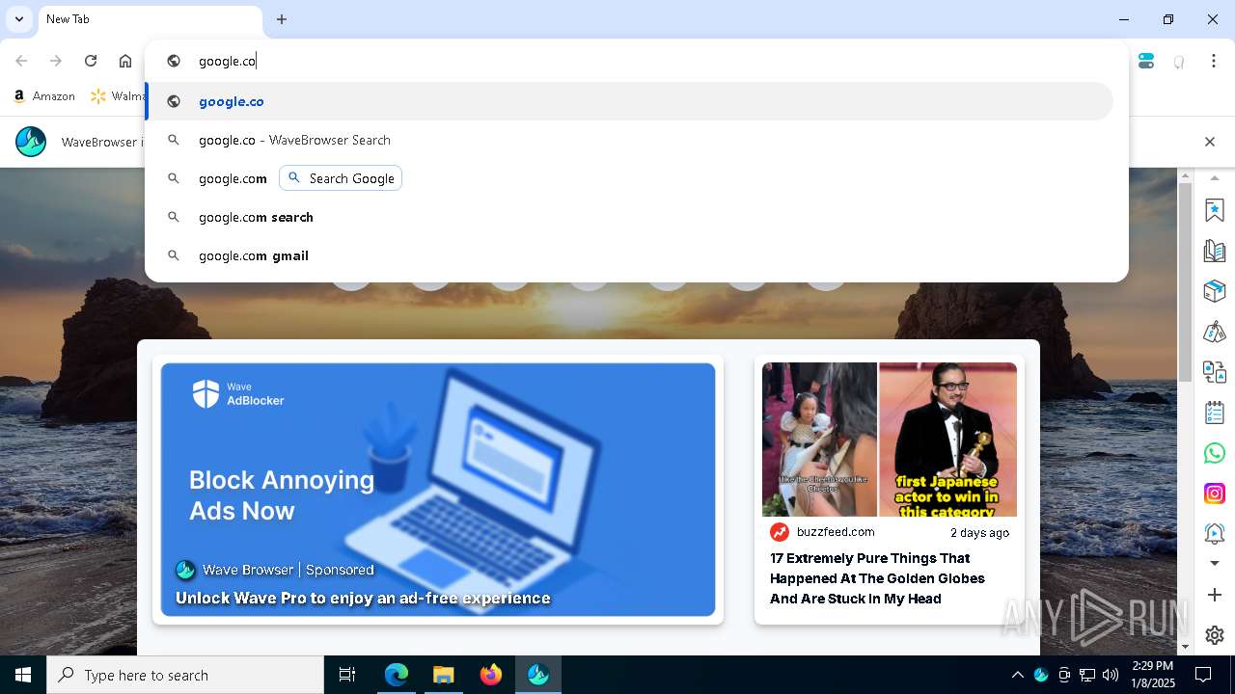
Task: Read 17 Extremely Pure Things article headline
Action: [x=877, y=578]
